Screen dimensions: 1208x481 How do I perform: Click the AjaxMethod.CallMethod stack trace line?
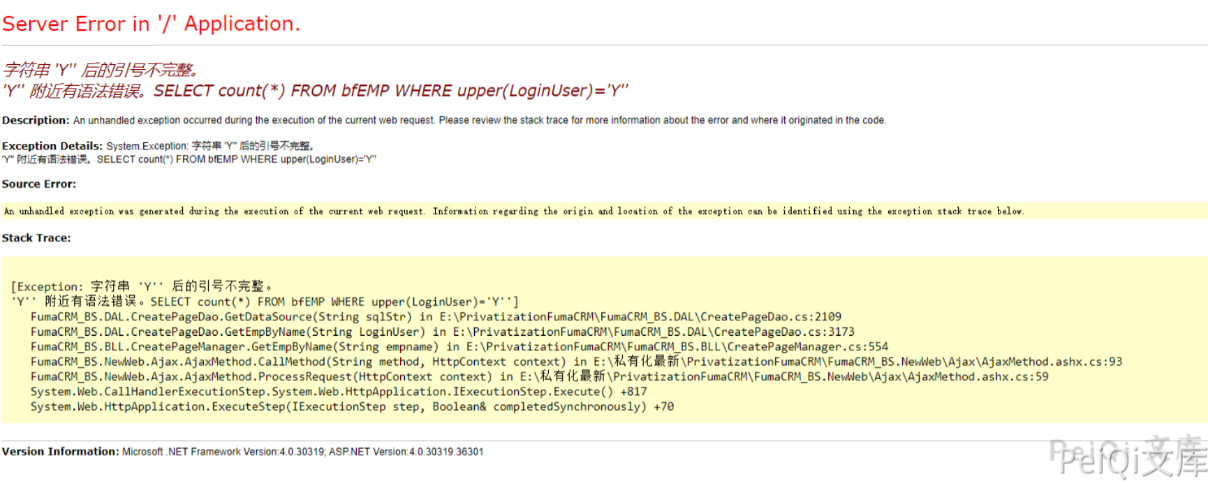[x=576, y=362]
